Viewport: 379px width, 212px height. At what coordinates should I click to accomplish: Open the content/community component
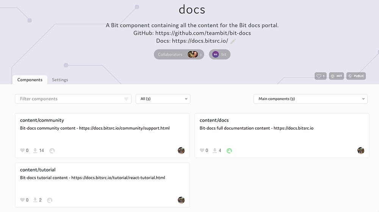point(42,120)
